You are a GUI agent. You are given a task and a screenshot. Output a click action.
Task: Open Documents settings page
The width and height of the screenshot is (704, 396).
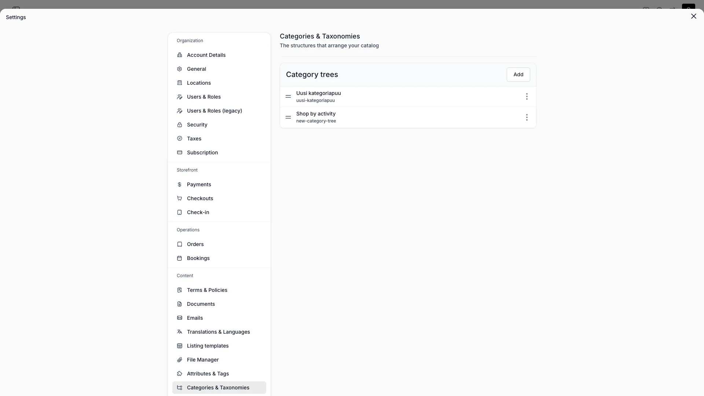[x=219, y=304]
